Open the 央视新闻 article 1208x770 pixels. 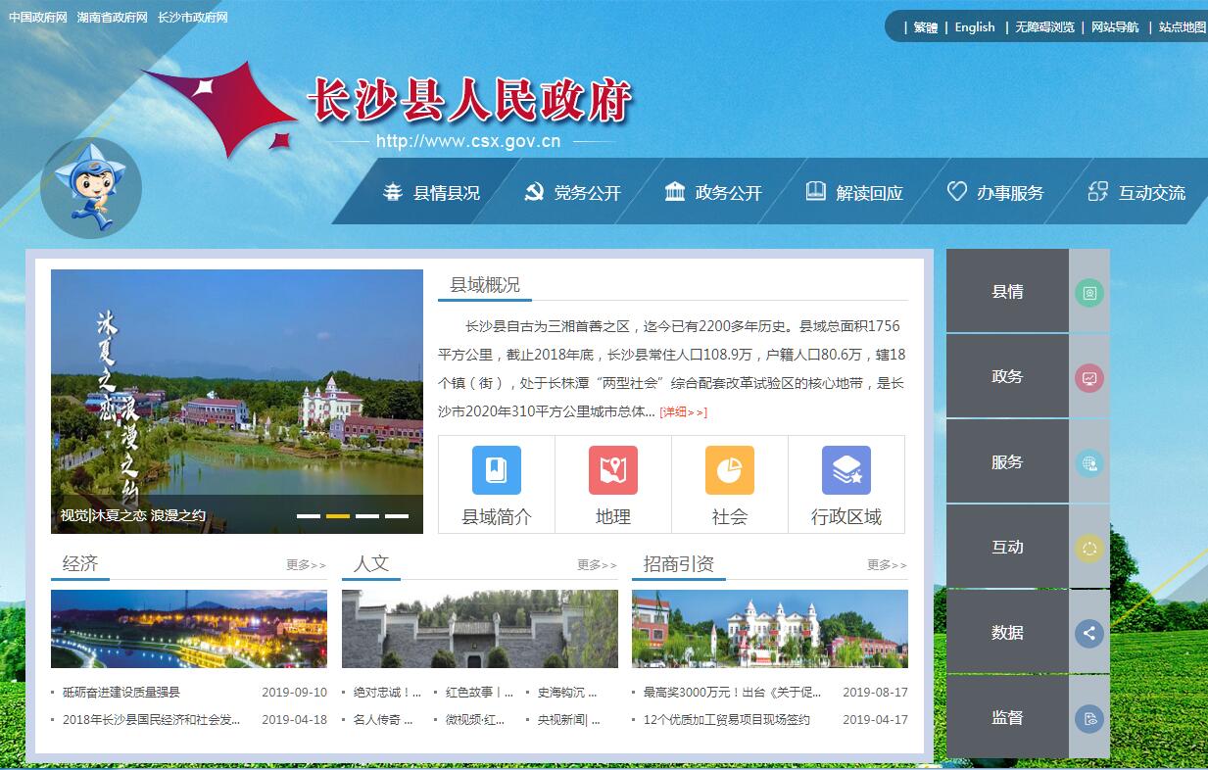569,720
